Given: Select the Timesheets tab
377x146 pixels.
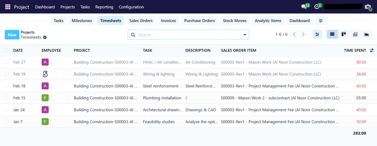Looking at the screenshot, I should pyautogui.click(x=110, y=20).
